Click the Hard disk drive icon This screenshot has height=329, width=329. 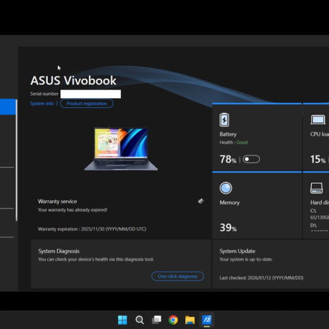point(316,188)
